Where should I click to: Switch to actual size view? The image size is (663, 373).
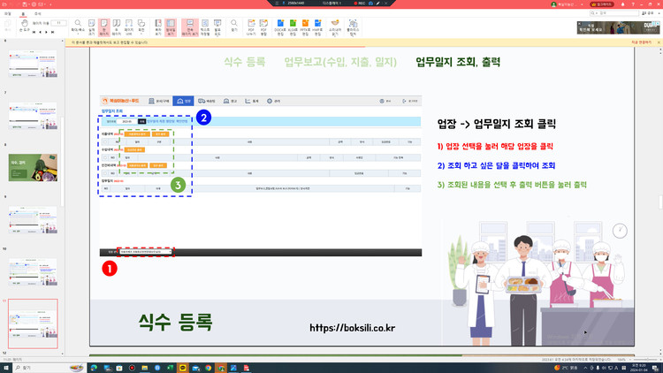pos(91,27)
